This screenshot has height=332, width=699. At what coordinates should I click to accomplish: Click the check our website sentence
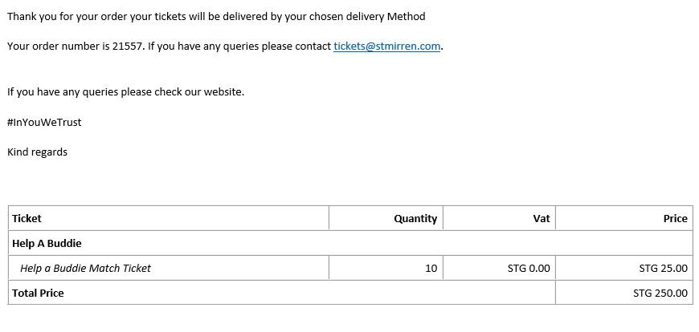point(125,92)
